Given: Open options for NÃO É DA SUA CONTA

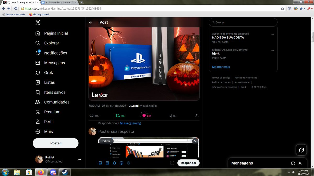Looking at the screenshot, I should pos(272,34).
